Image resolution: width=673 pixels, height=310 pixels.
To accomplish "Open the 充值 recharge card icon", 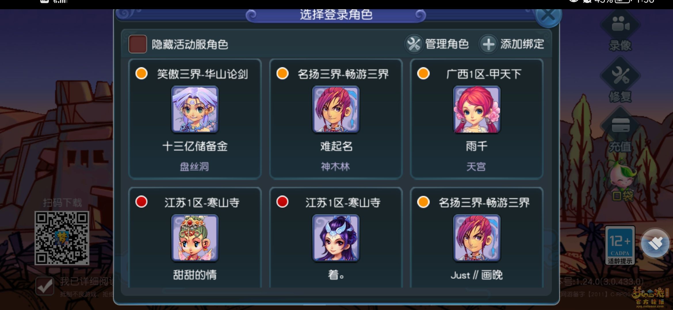I will click(620, 126).
